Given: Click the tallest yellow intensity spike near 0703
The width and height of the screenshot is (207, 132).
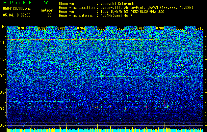Looking at the screenshot, I should click(66, 126).
